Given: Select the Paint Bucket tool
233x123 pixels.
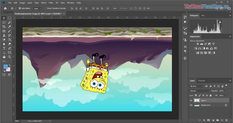Looking at the screenshot, I should [10, 40].
